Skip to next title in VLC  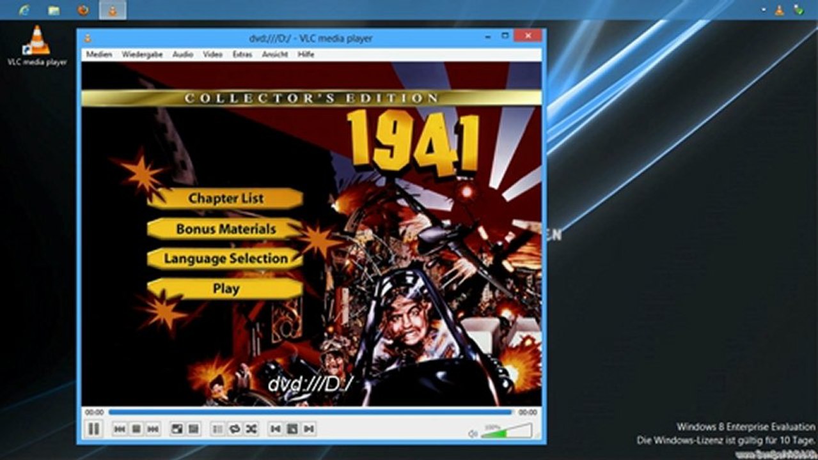pos(152,429)
